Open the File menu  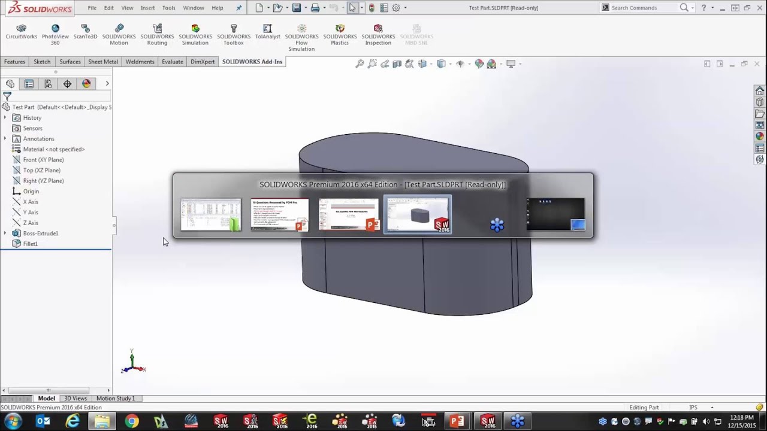pos(92,8)
